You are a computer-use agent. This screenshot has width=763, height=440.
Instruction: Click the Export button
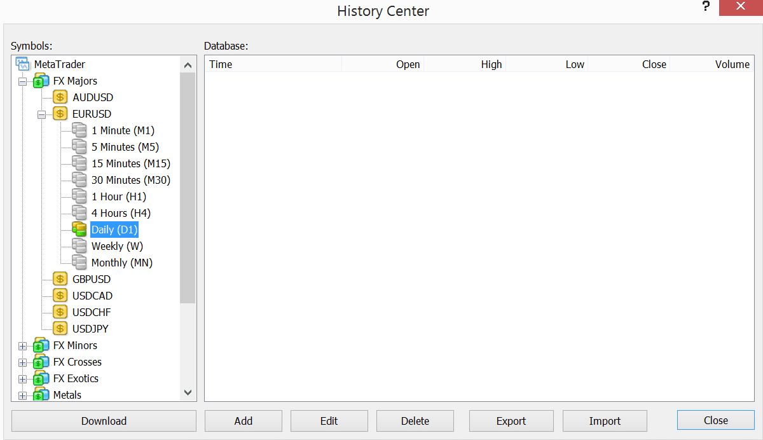(x=511, y=421)
